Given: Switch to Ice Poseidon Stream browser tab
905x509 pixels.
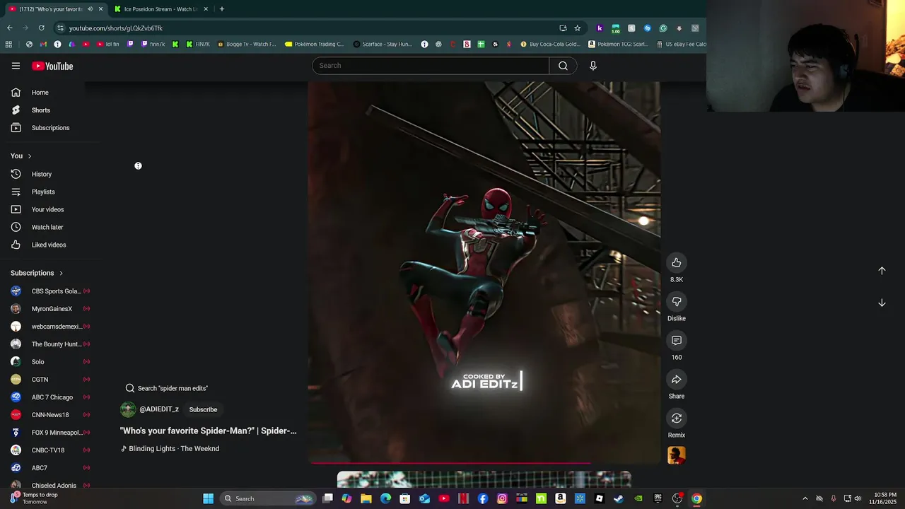Looking at the screenshot, I should 161,9.
